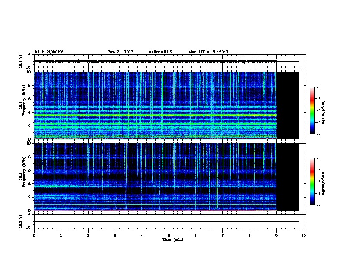Click the 4 tick label on the Time axis
This screenshot has width=342, height=264.
tap(142, 235)
